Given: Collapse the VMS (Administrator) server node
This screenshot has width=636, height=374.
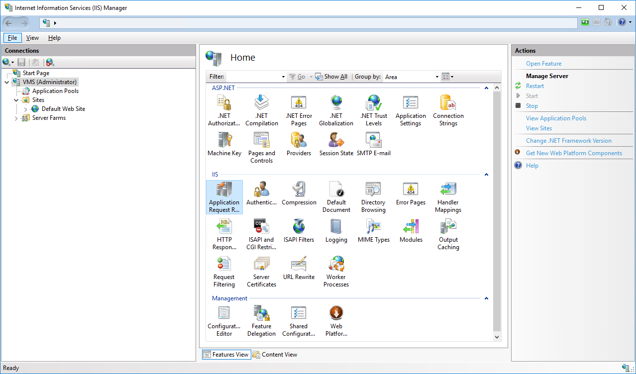Looking at the screenshot, I should [x=7, y=82].
